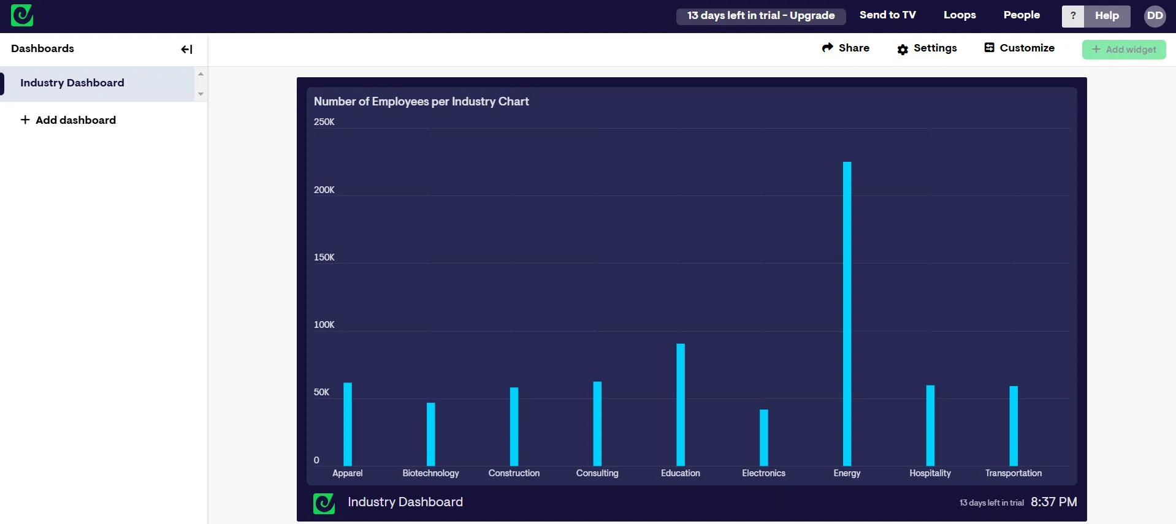Viewport: 1176px width, 524px height.
Task: Click the logo in the dashboard footer
Action: click(x=324, y=503)
